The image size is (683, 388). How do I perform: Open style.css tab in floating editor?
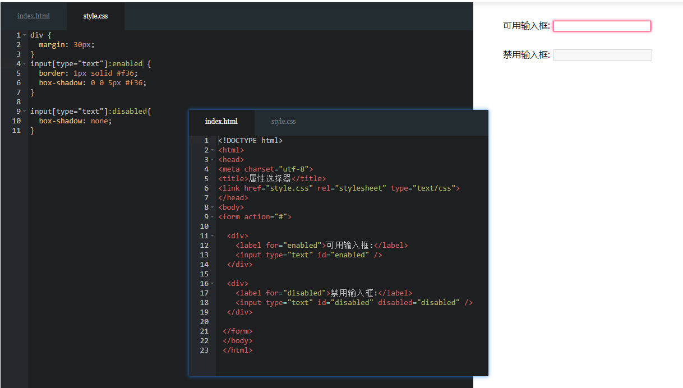click(x=283, y=122)
